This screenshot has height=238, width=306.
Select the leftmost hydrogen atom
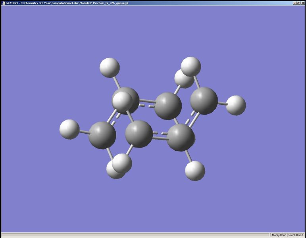(69, 129)
